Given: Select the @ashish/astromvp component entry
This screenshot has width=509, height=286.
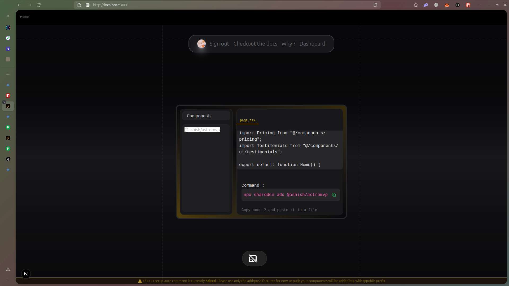Looking at the screenshot, I should [202, 130].
